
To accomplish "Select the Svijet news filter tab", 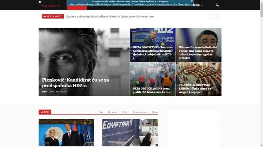I will tap(125, 112).
